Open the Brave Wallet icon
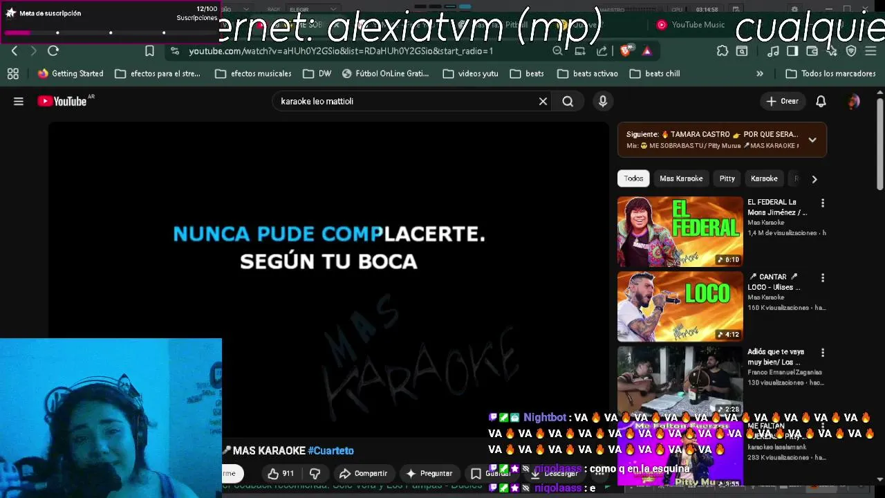885x498 pixels. [812, 51]
